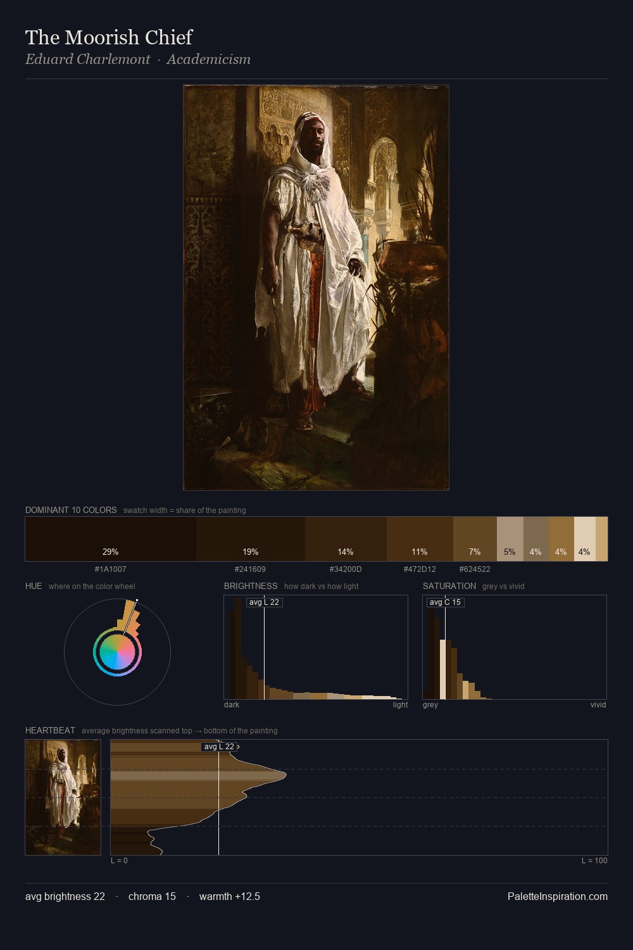The width and height of the screenshot is (633, 950).
Task: Click 'DOMINANT 10 COLORS' heading
Action: click(71, 510)
